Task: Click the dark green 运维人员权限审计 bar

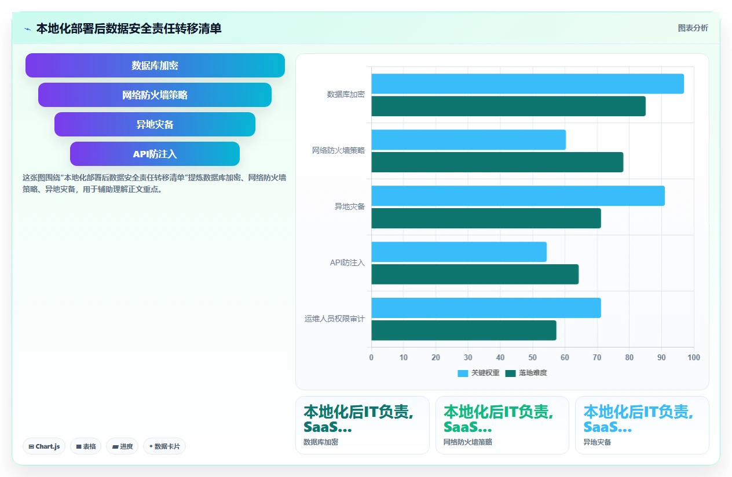Action: click(464, 330)
